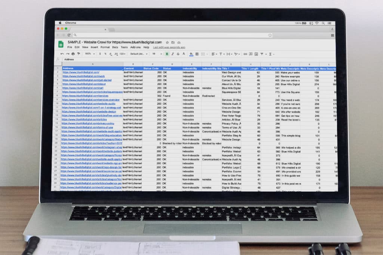Image resolution: width=383 pixels, height=255 pixels.
Task: Open the Apple menu
Action: [x=60, y=23]
